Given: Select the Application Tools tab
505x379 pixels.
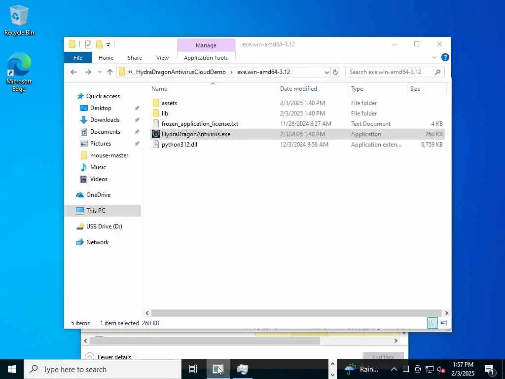Looking at the screenshot, I should coord(206,58).
